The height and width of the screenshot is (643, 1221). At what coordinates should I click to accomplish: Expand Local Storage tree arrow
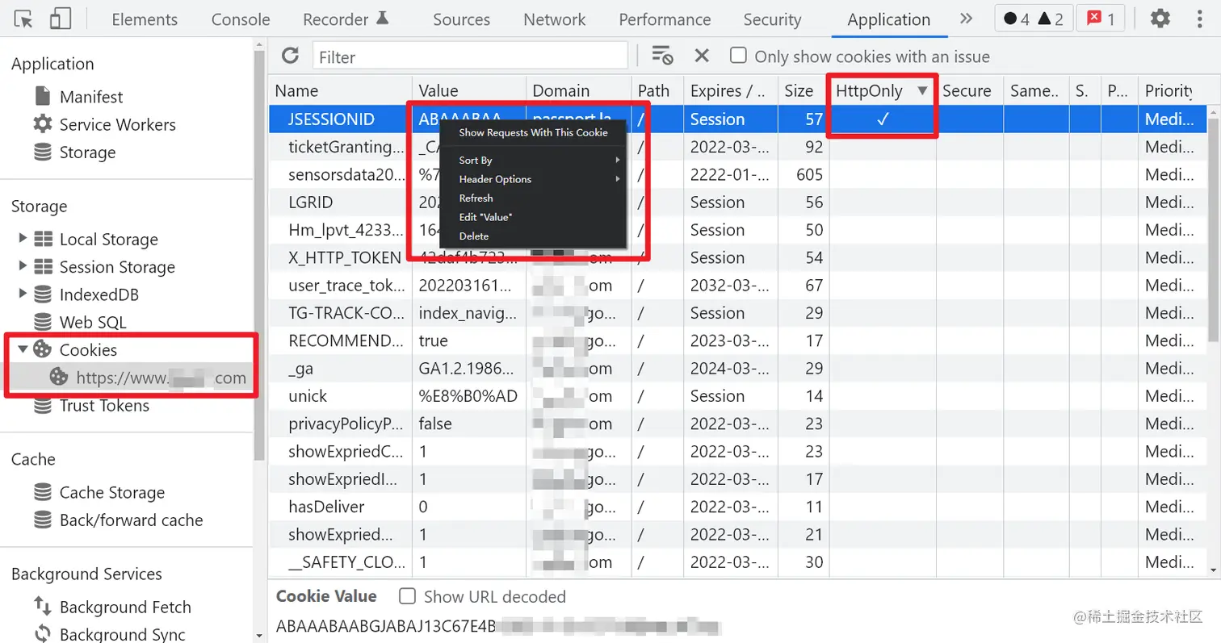pos(22,239)
